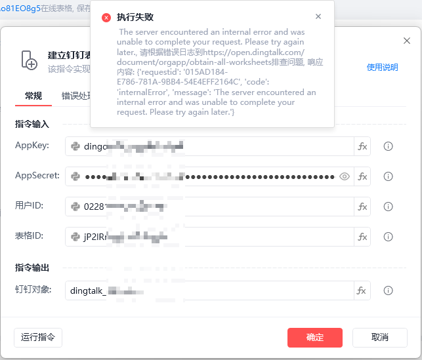422x360 pixels.
Task: Open the 使用说明 link
Action: [x=382, y=68]
